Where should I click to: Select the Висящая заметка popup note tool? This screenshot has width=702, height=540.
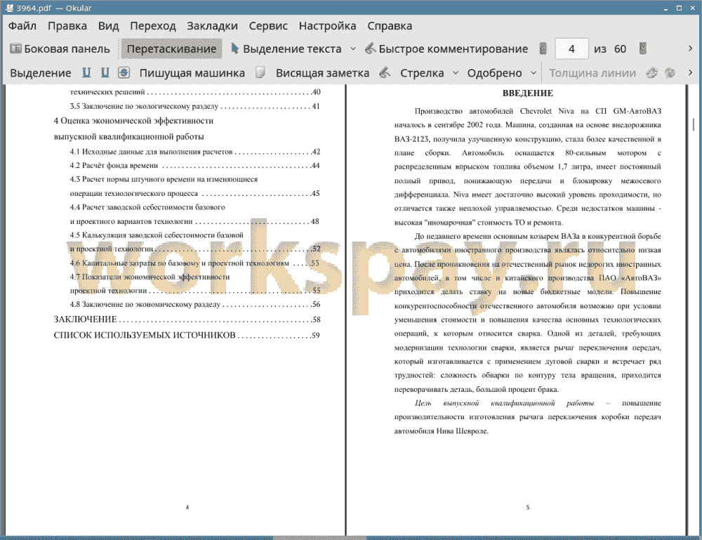click(322, 73)
